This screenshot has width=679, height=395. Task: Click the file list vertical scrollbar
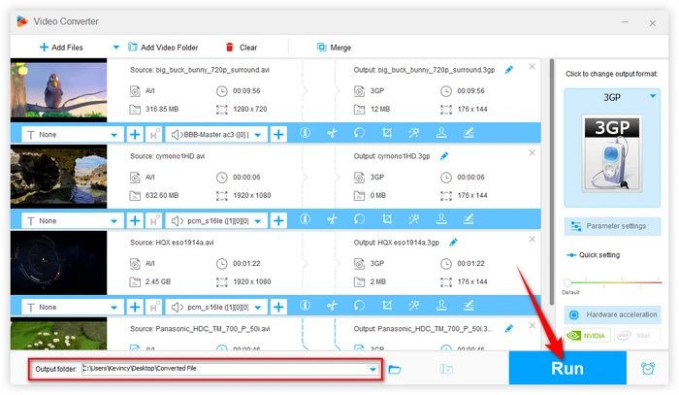(x=552, y=181)
